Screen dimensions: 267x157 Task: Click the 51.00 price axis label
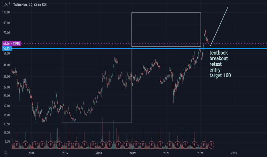[x=7, y=53]
